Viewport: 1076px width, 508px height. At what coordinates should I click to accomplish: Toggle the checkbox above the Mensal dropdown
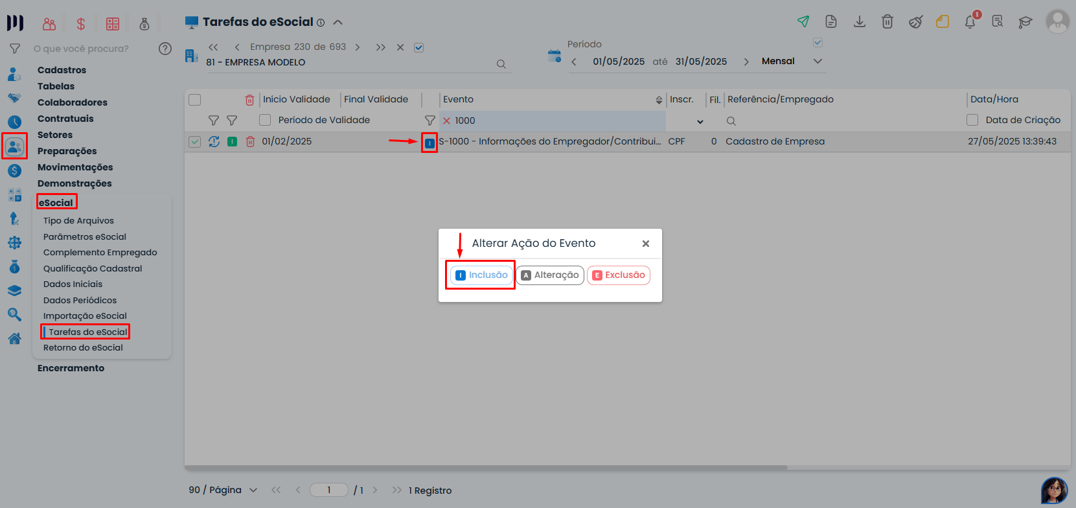818,43
